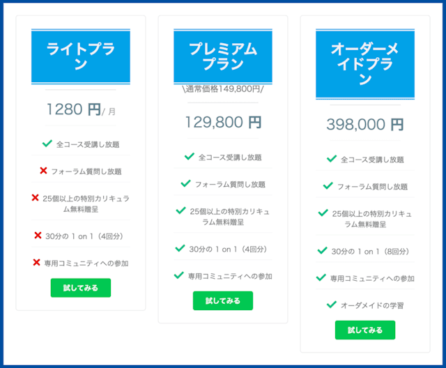The width and height of the screenshot is (446, 368).
Task: Click the 398,000 円 price text
Action: (x=365, y=125)
